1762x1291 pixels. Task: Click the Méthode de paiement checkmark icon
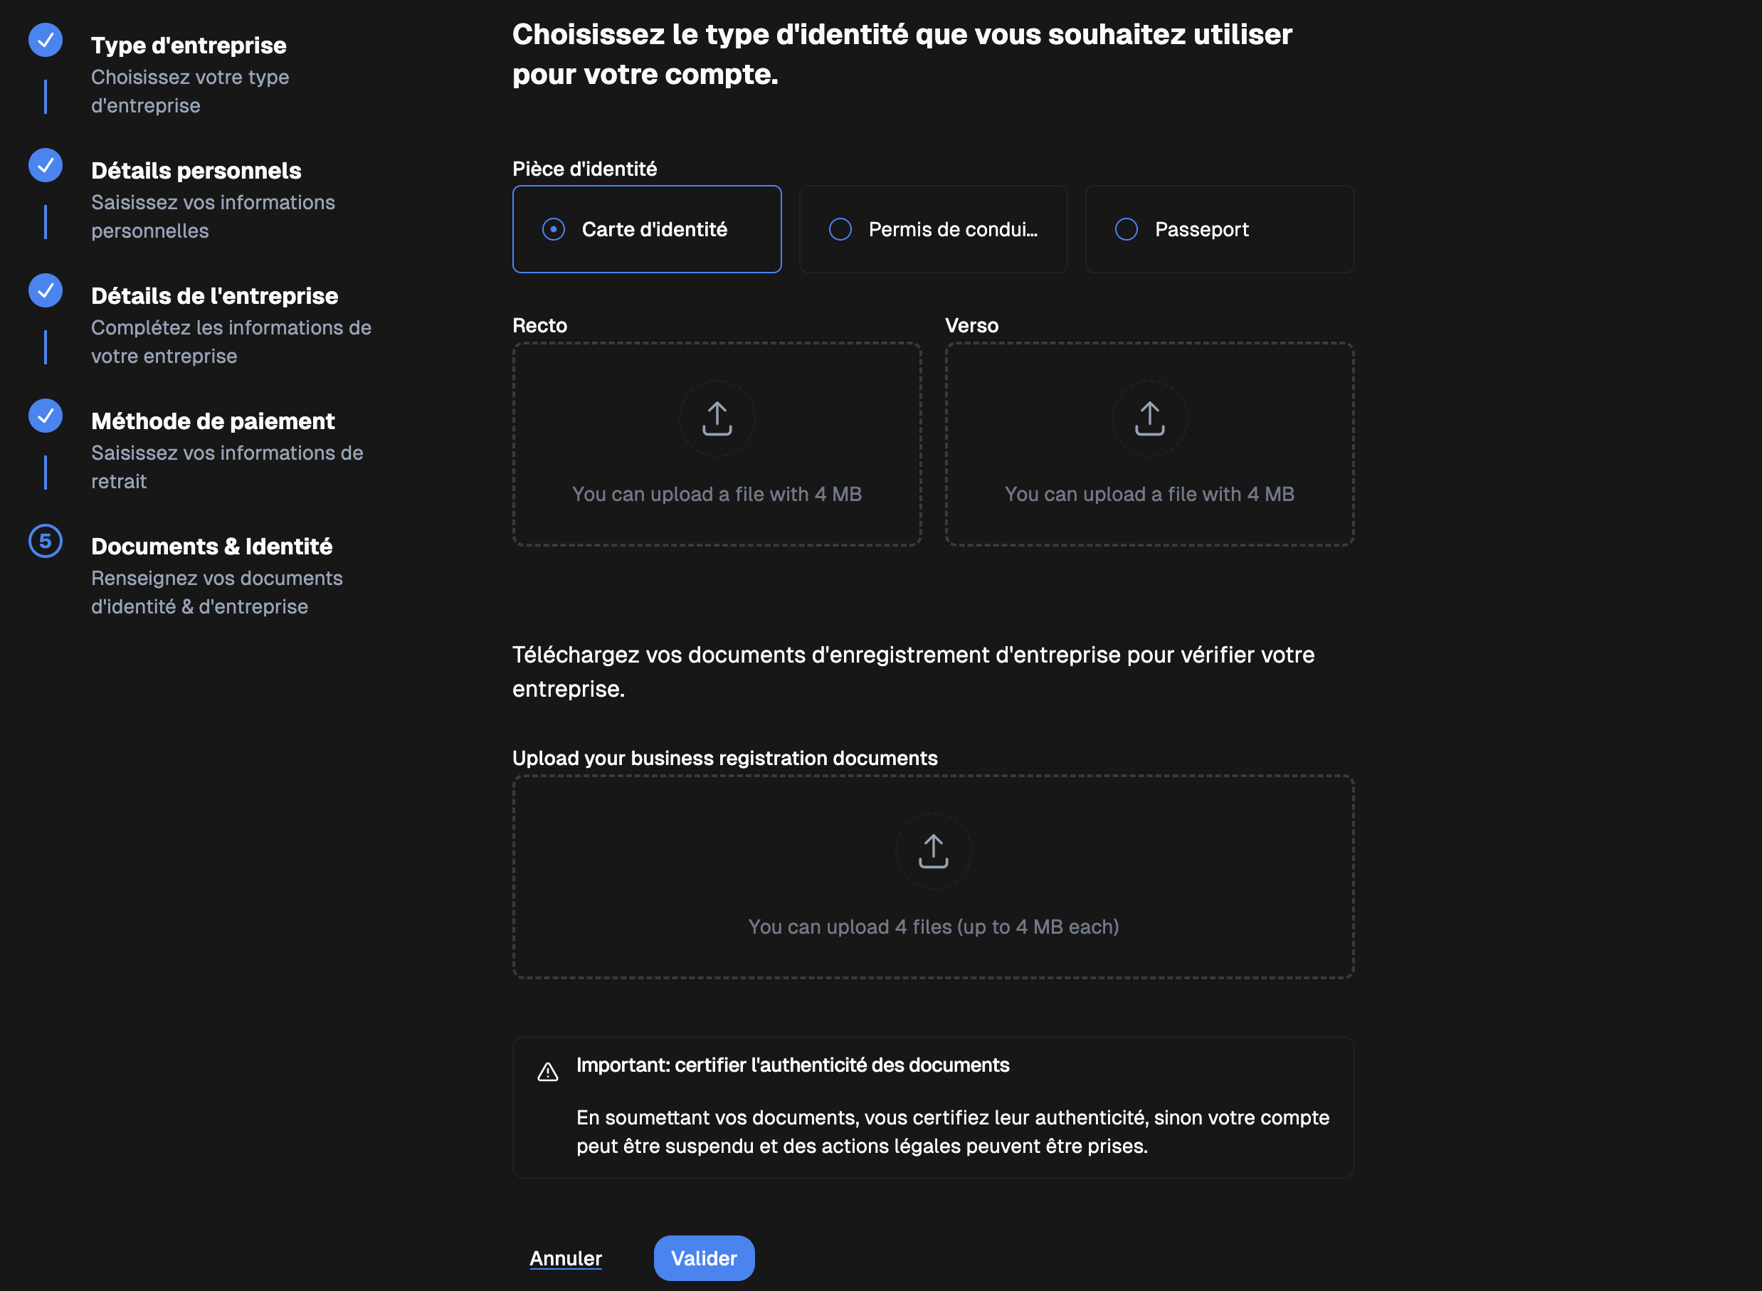[45, 415]
